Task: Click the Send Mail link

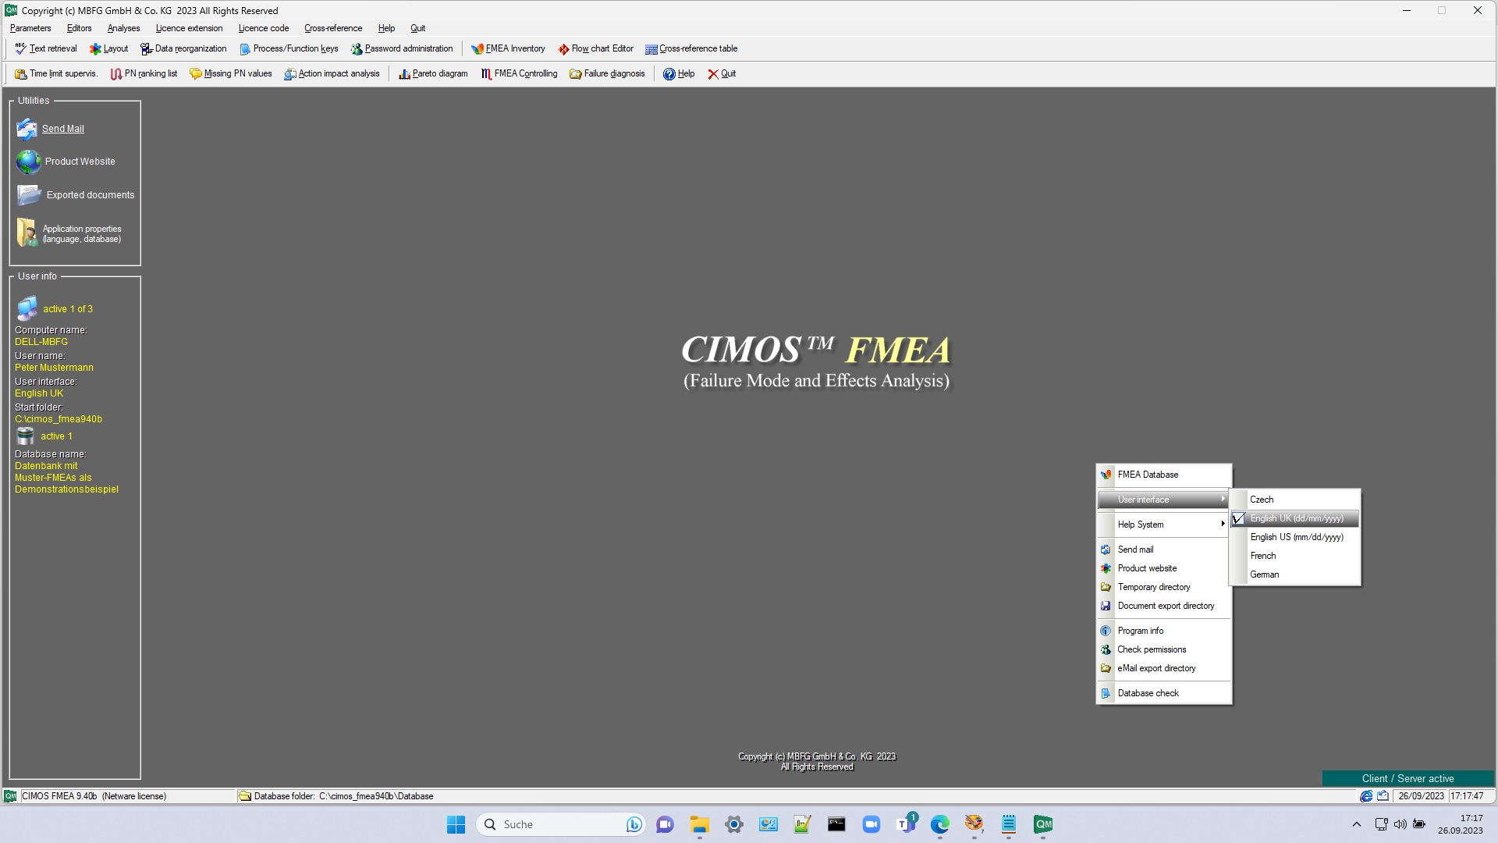Action: [63, 129]
